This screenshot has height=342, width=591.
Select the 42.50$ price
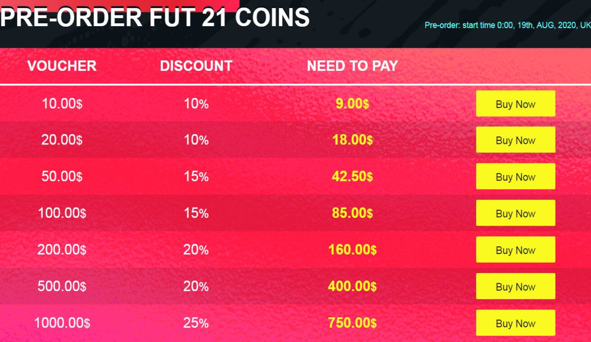click(x=352, y=176)
